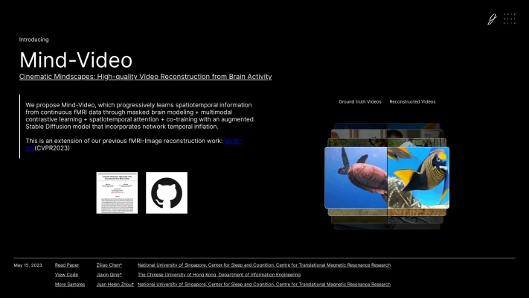529x298 pixels.
Task: Click the 'Reconstructed Videos' label
Action: (412, 102)
